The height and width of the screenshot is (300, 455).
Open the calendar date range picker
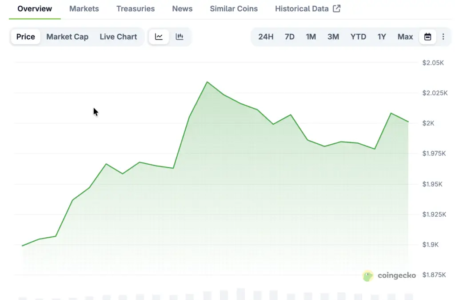click(427, 37)
